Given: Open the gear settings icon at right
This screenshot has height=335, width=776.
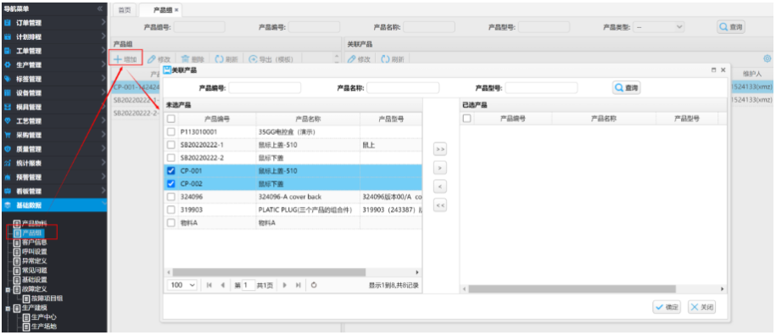Looking at the screenshot, I should 768,59.
